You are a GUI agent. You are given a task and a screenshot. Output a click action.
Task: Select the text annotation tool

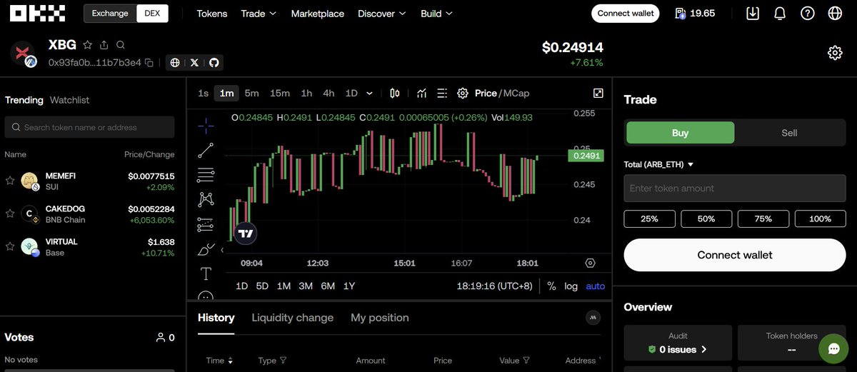coord(206,273)
